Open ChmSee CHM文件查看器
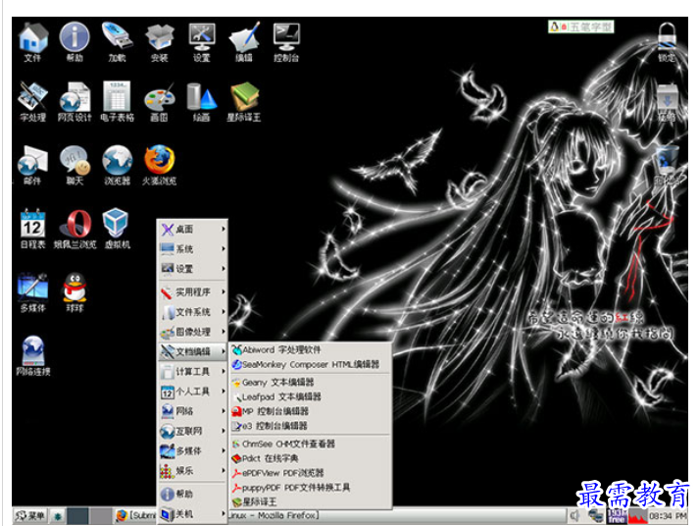Screen dimensions: 698x526 (310, 444)
